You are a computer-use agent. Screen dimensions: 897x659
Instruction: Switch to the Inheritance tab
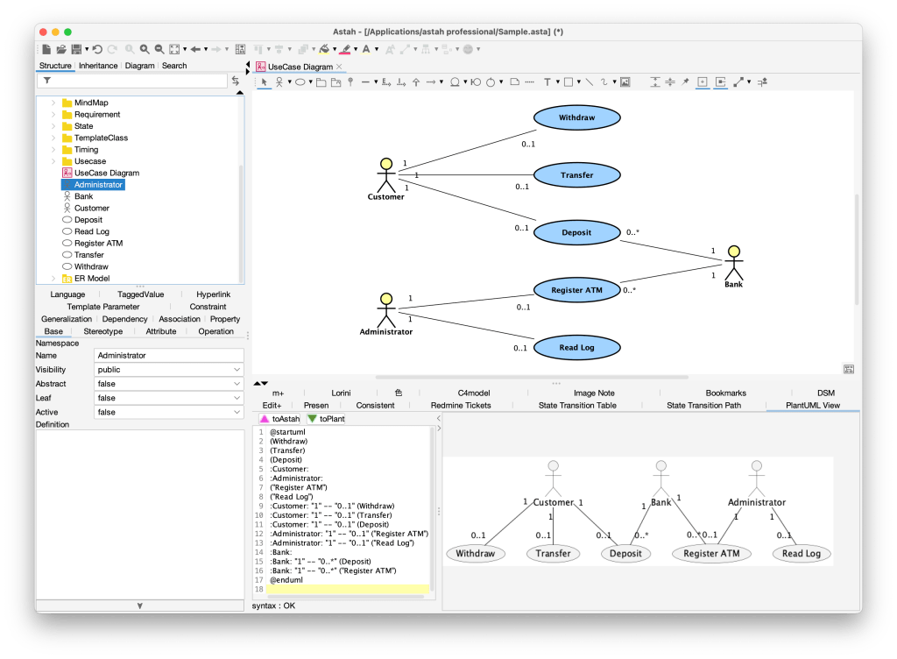tap(98, 65)
